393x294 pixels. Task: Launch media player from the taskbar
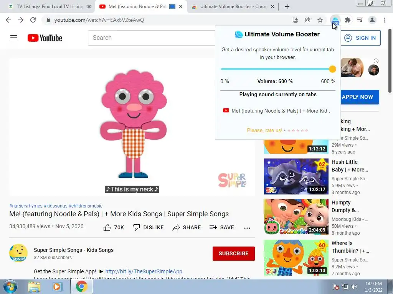pos(58,287)
